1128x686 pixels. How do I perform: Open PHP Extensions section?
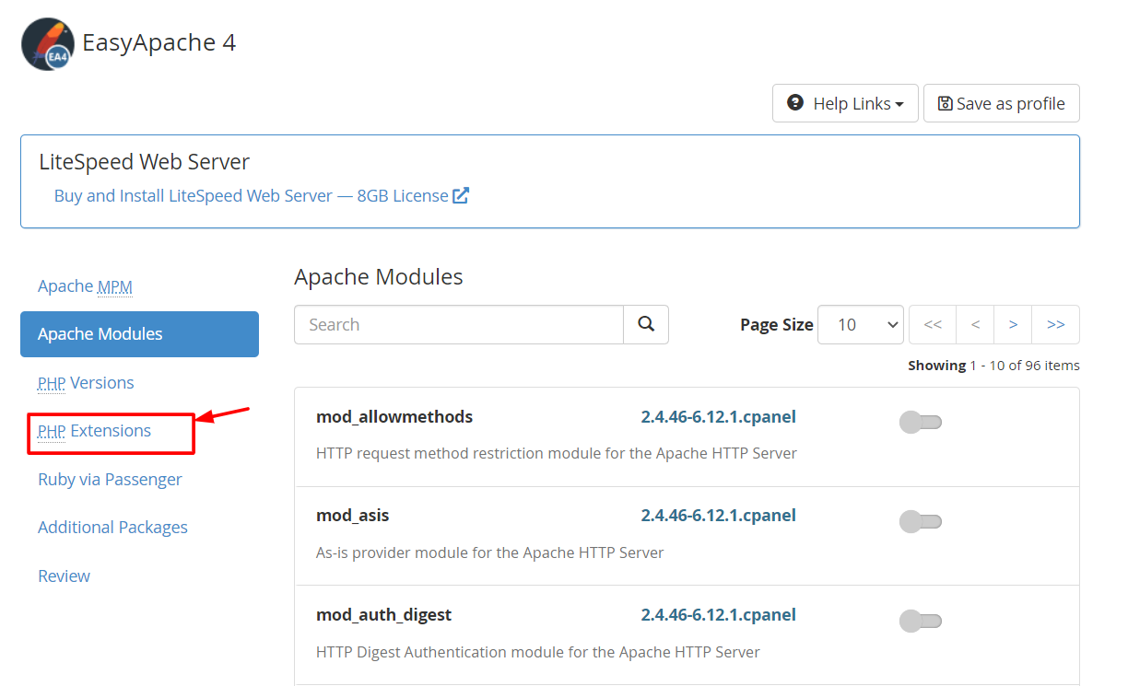tap(94, 431)
